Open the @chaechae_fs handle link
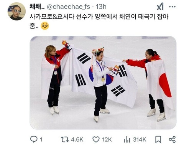 click(x=68, y=7)
